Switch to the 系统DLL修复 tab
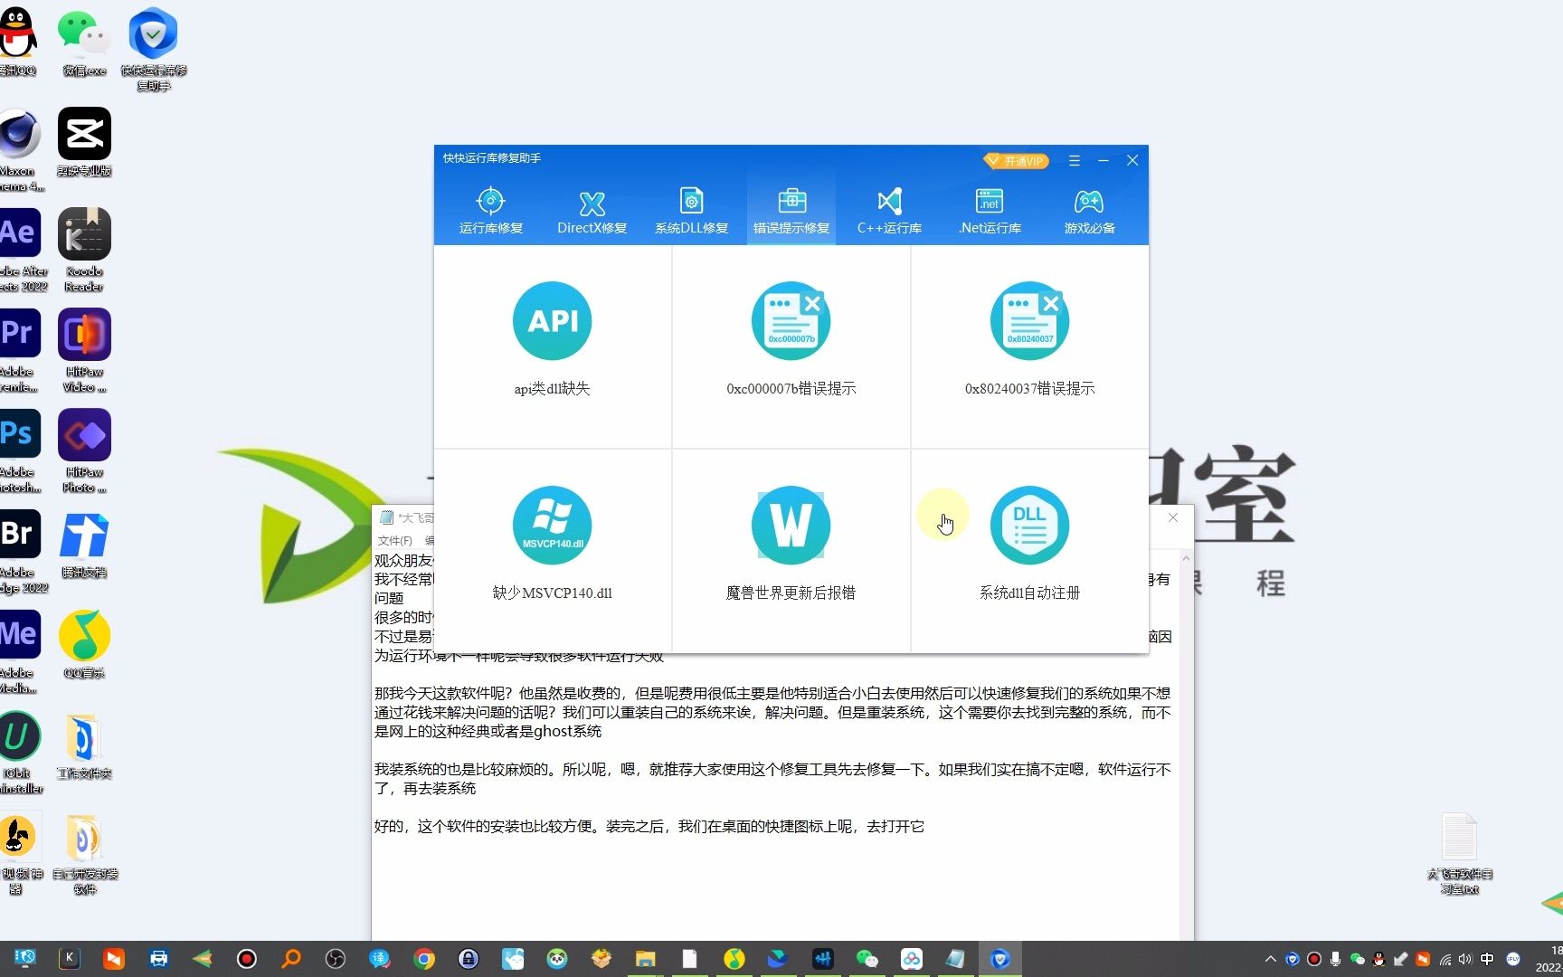1563x977 pixels. 692,211
